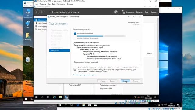Click network tray icon in VM taskbar
Image resolution: width=195 pixels, height=110 pixels.
[x=135, y=97]
